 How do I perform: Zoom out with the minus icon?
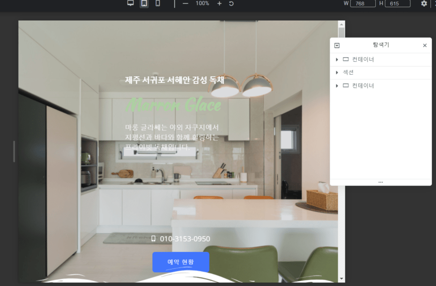pos(185,4)
